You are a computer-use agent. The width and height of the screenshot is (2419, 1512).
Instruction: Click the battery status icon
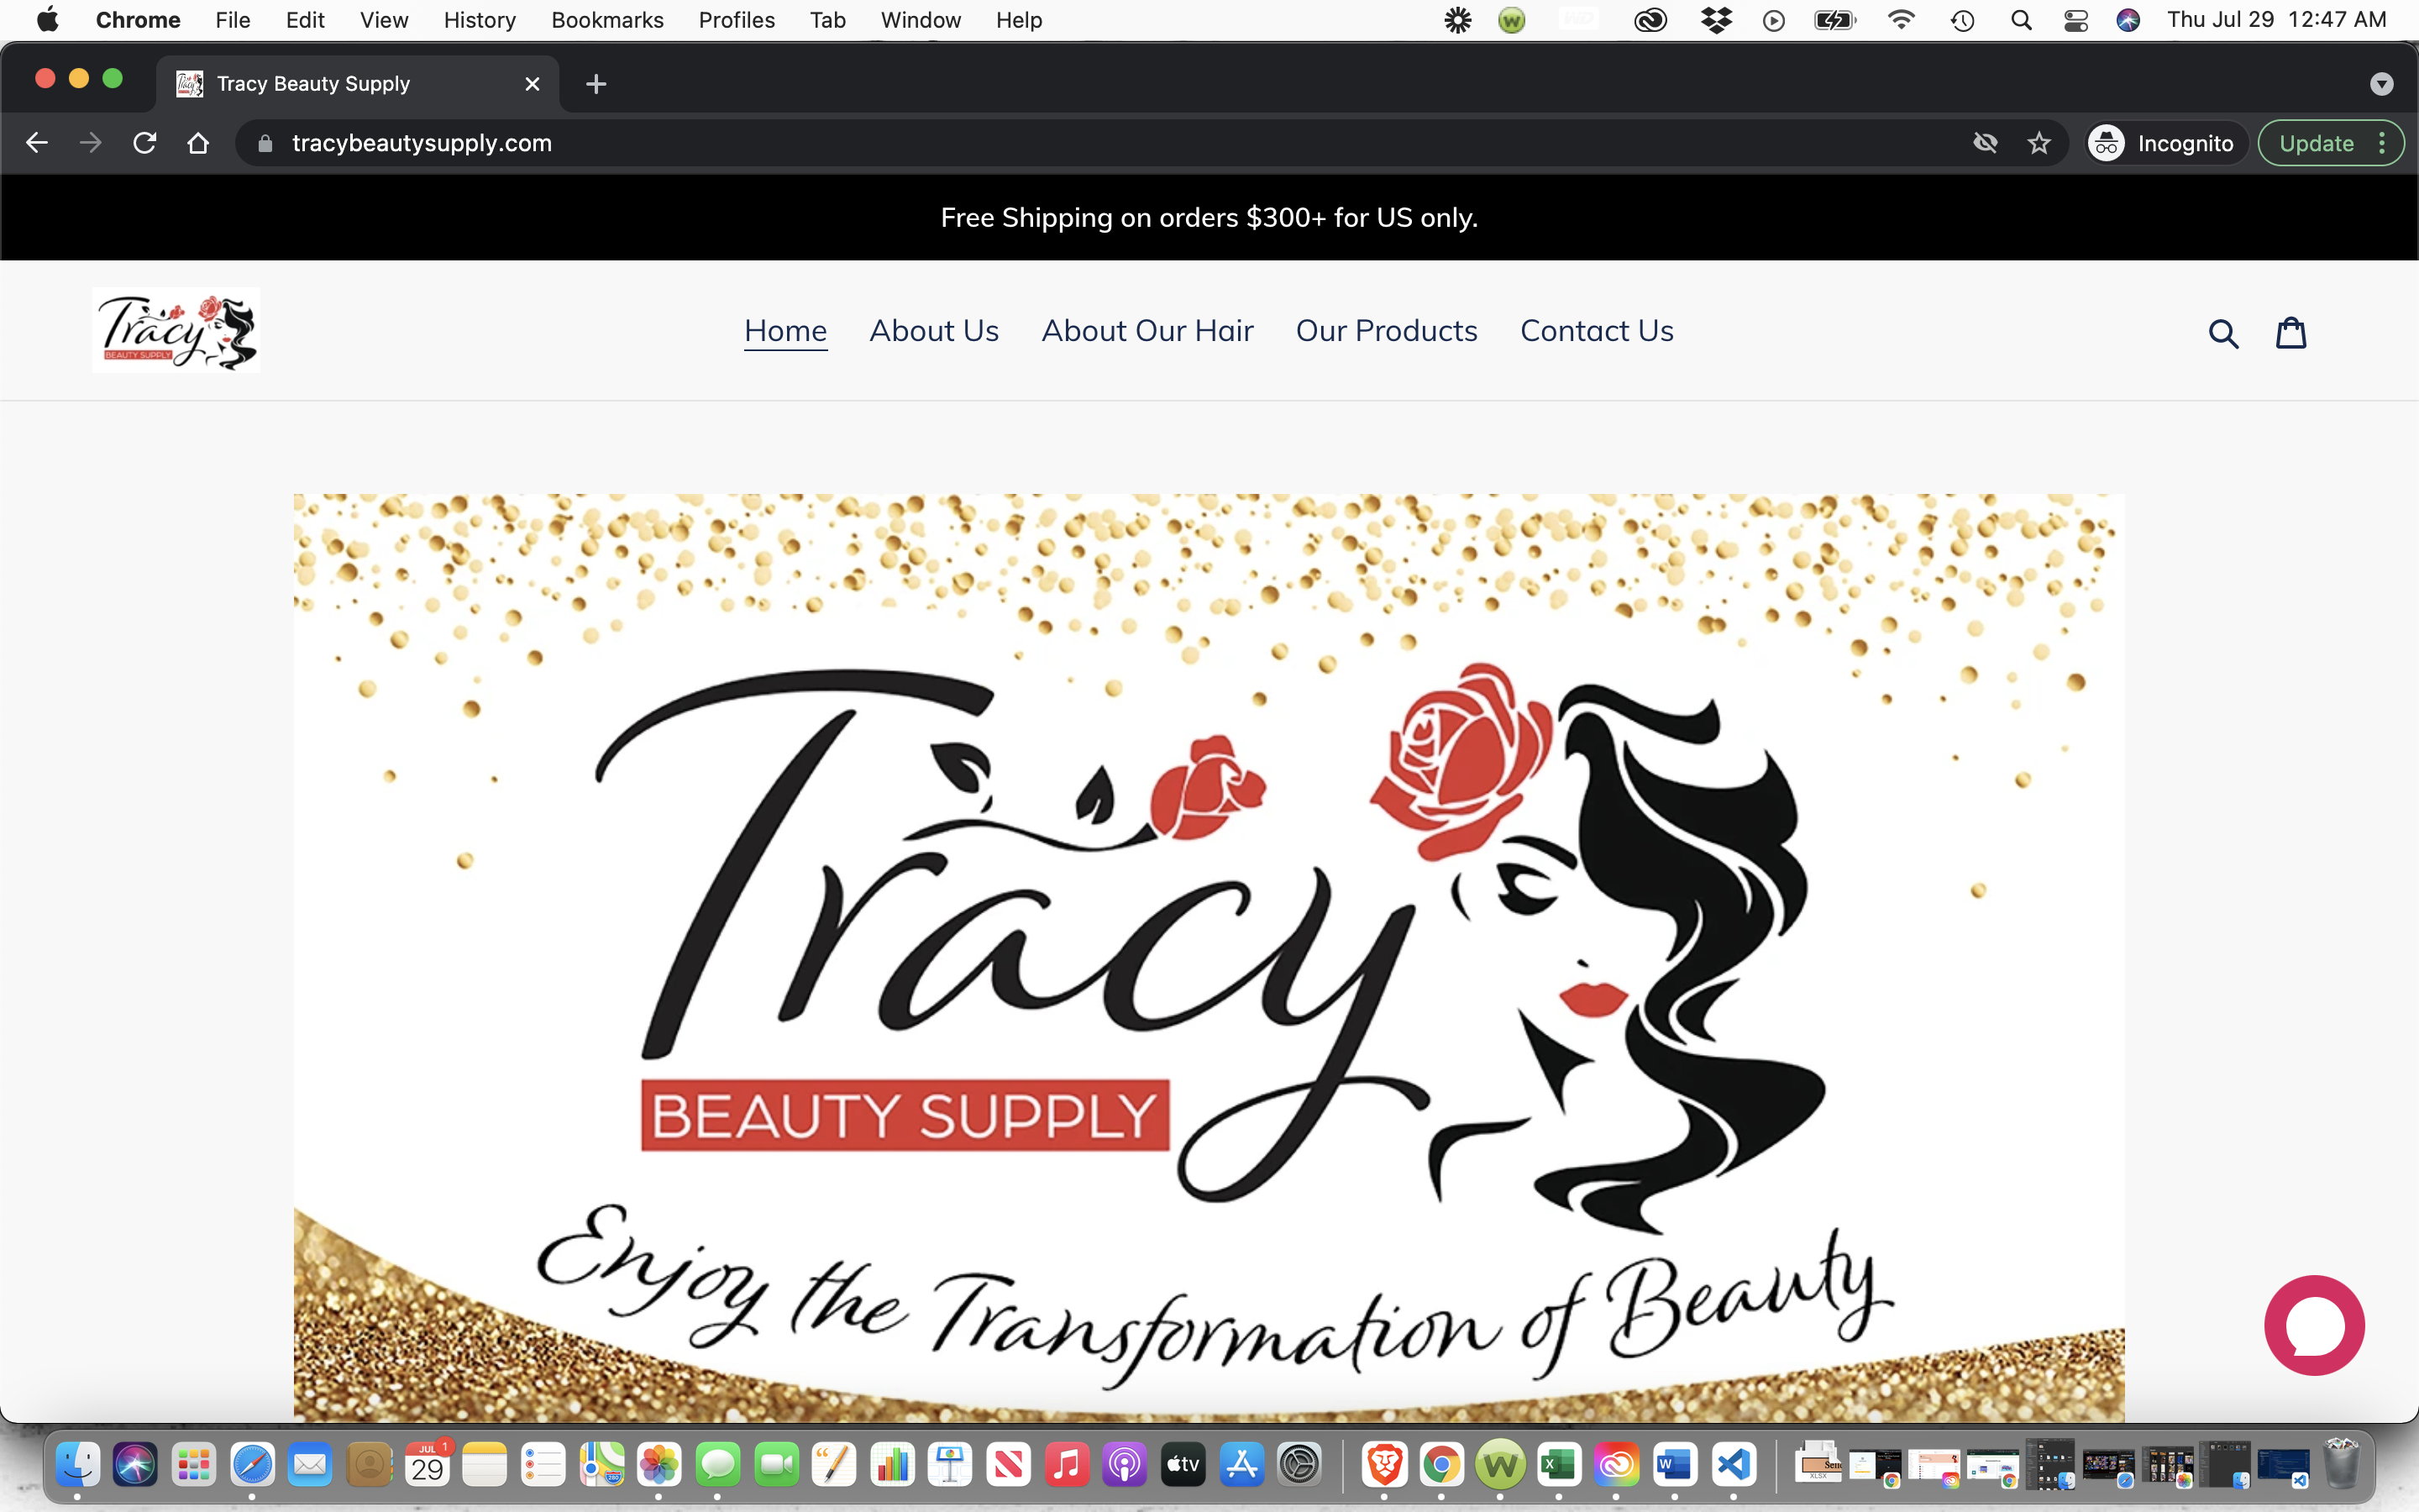click(1835, 20)
